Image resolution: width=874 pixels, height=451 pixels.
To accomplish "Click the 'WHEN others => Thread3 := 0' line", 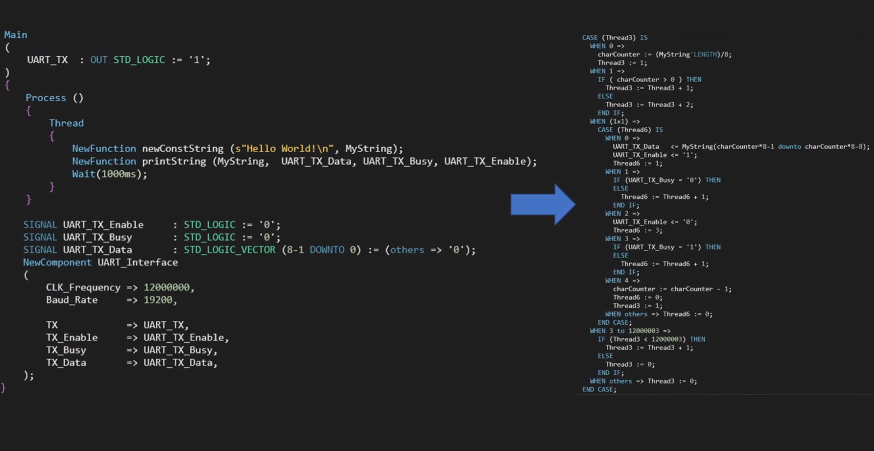I will (643, 381).
